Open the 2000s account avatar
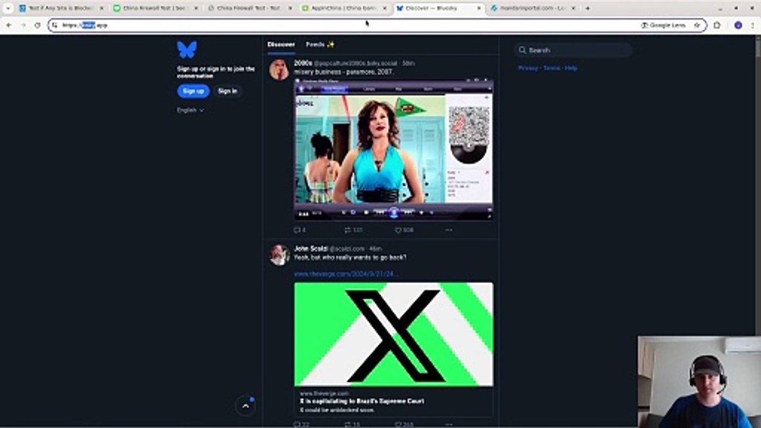This screenshot has width=761, height=428. 279,70
